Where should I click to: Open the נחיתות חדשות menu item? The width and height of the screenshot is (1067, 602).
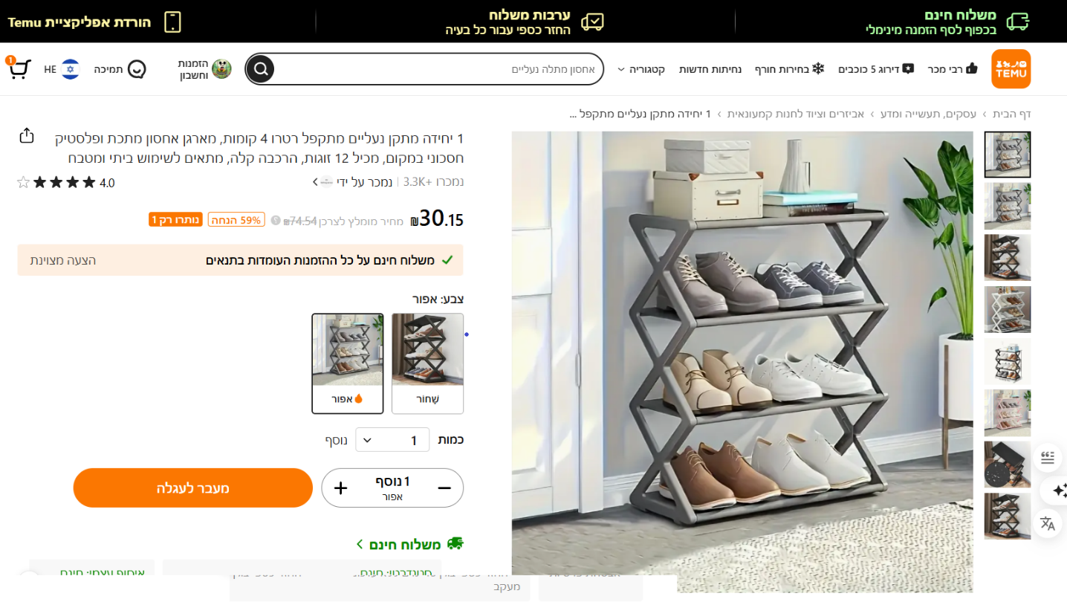point(710,69)
